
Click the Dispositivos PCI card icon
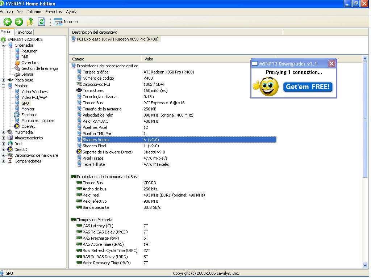tap(79, 84)
